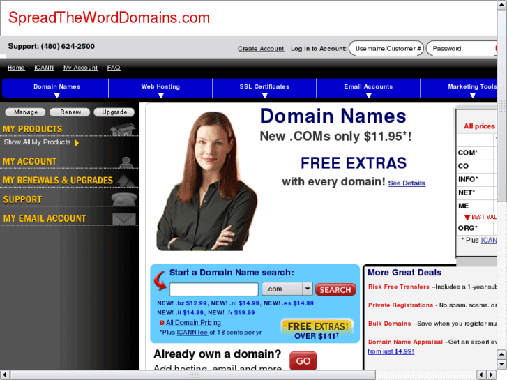Open the Bulk Domains deal
This screenshot has width=507, height=380.
click(390, 324)
